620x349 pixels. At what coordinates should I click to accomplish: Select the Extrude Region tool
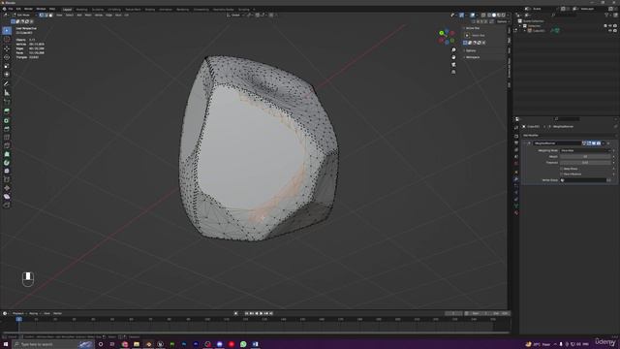pyautogui.click(x=7, y=111)
